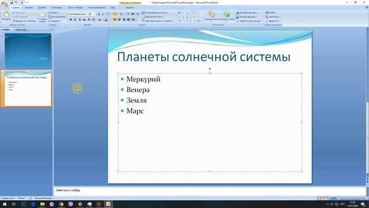Image resolution: width=369 pixels, height=208 pixels.
Task: Clear formatting with eraser icon
Action: click(x=108, y=14)
